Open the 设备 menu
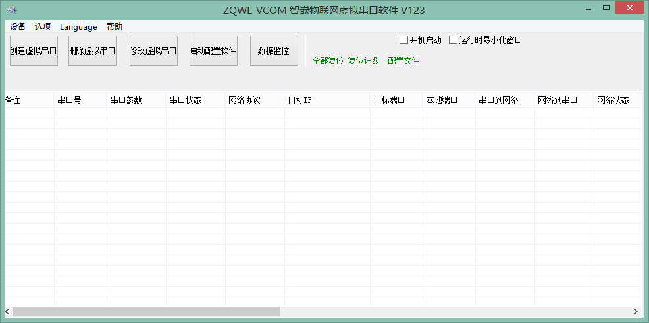 [x=18, y=27]
